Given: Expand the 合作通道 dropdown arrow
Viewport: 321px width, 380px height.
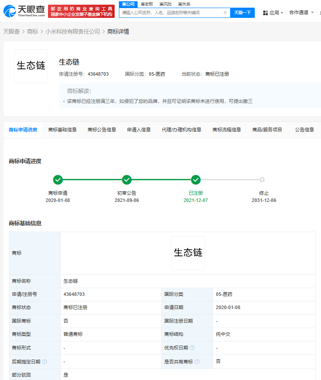Looking at the screenshot, I should (x=312, y=12).
